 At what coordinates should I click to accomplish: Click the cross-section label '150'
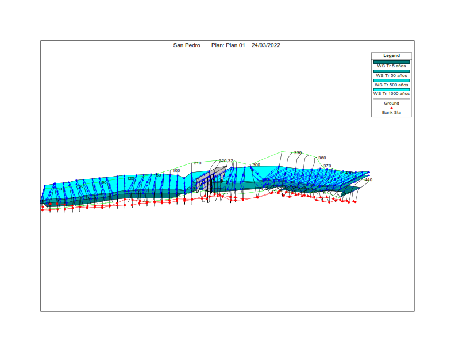157,175
